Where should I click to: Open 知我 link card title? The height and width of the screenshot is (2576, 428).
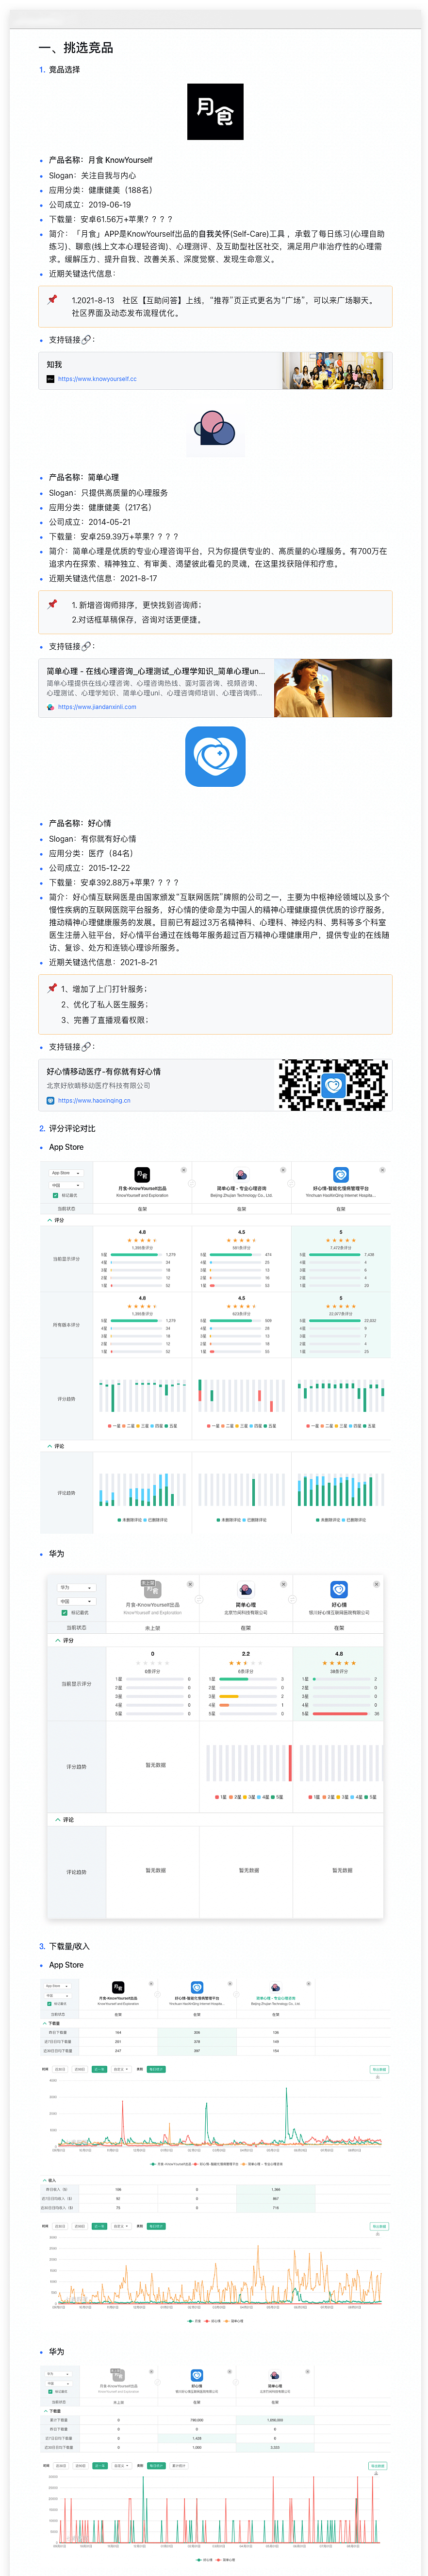(x=55, y=365)
